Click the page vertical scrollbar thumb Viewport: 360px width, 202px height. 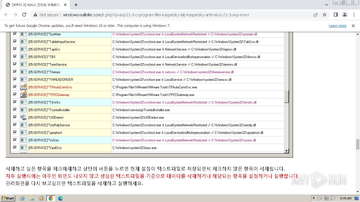[x=358, y=144]
